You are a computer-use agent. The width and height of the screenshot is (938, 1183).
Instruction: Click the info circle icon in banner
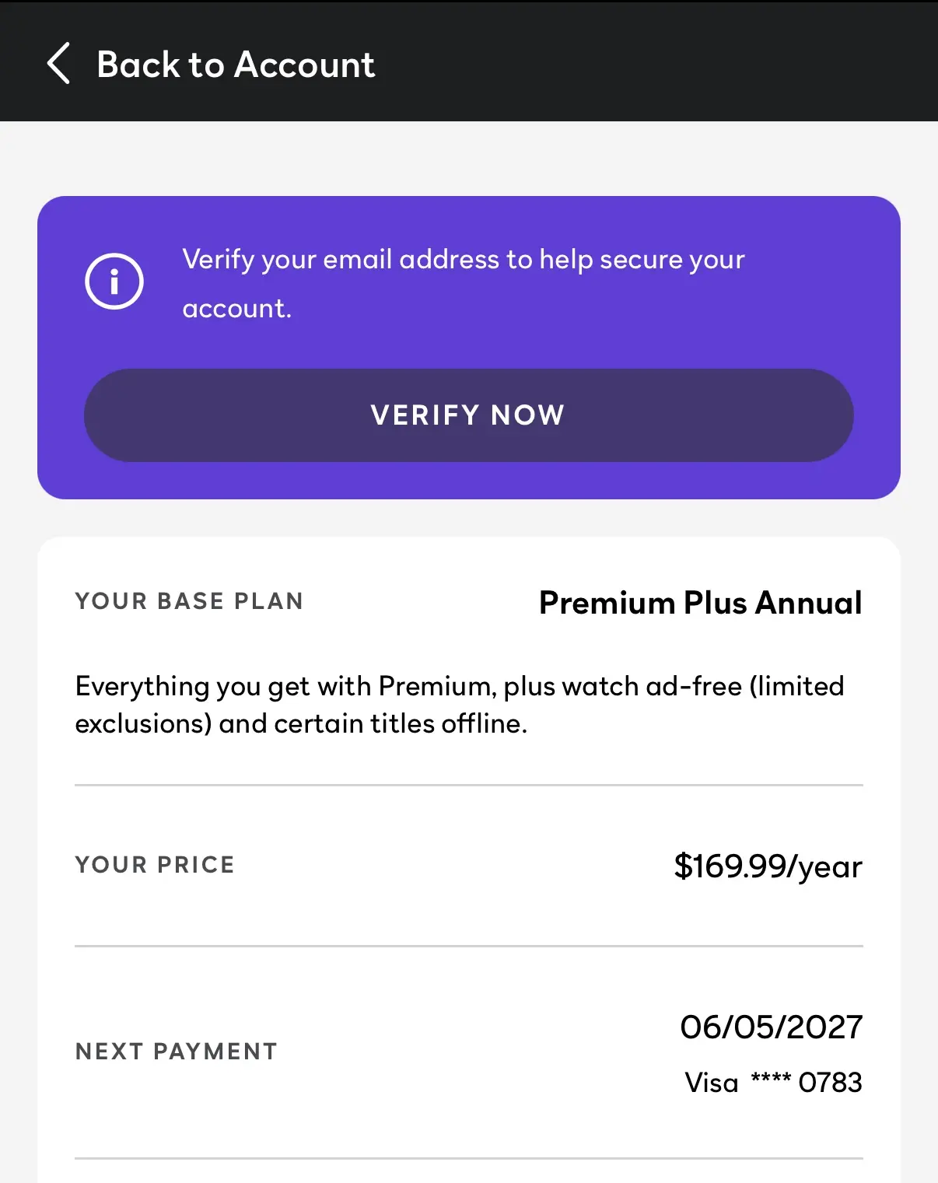[x=114, y=281]
